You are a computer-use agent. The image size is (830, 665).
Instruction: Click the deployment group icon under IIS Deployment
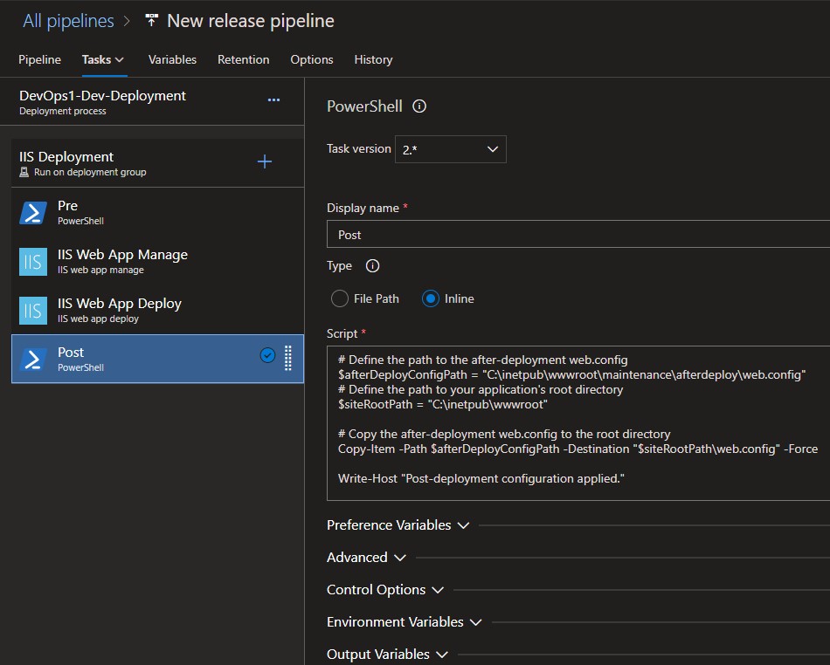[24, 172]
